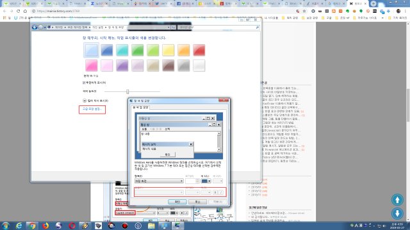Open Firefox from the taskbar
Screen dimensions: 410x230
point(45,226)
